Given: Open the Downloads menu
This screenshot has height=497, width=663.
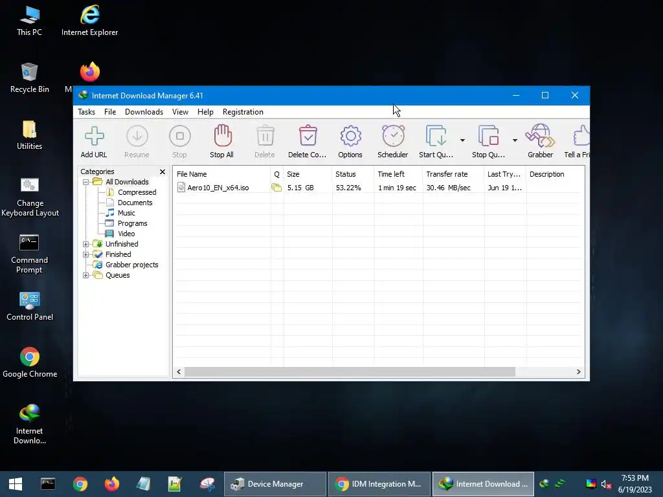Looking at the screenshot, I should (x=144, y=112).
